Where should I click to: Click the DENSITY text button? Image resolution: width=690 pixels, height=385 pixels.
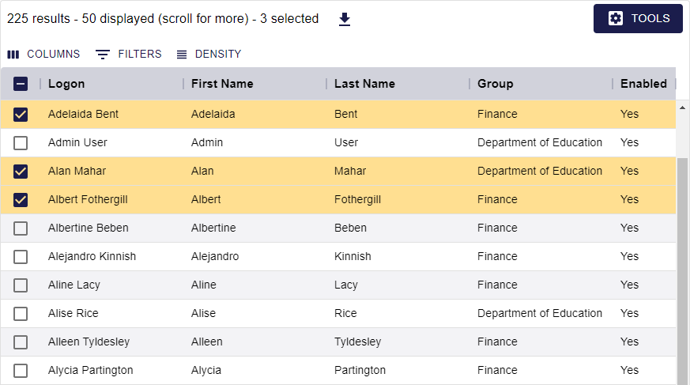tap(218, 54)
